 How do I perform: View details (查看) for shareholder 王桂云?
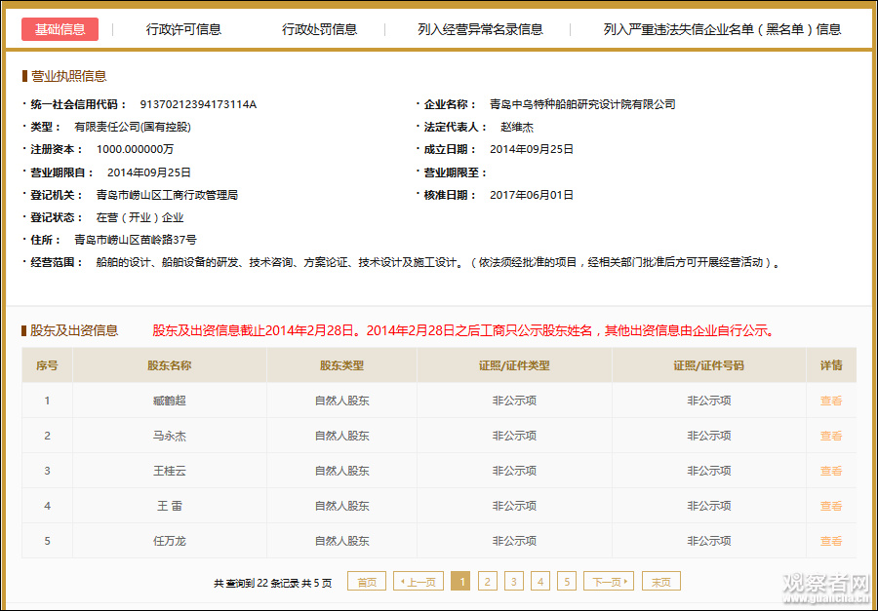tap(831, 471)
